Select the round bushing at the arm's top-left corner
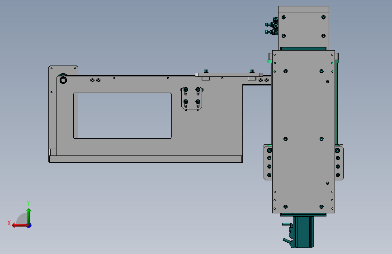This screenshot has height=254, width=392. pos(63,80)
